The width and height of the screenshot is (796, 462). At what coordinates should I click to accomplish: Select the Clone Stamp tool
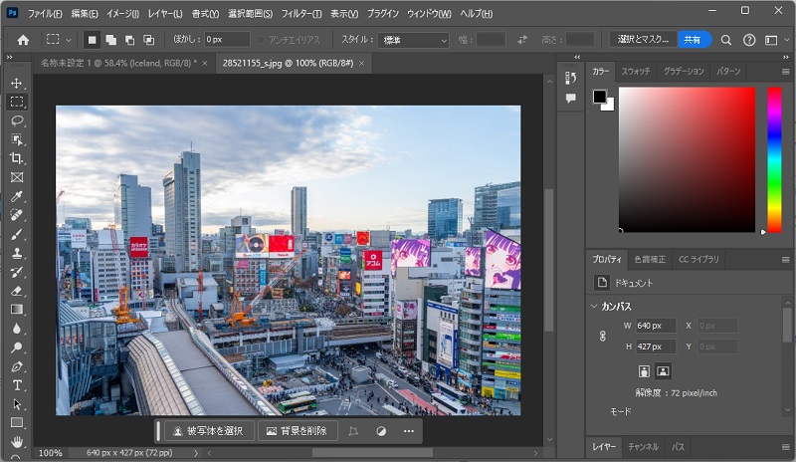click(x=17, y=253)
